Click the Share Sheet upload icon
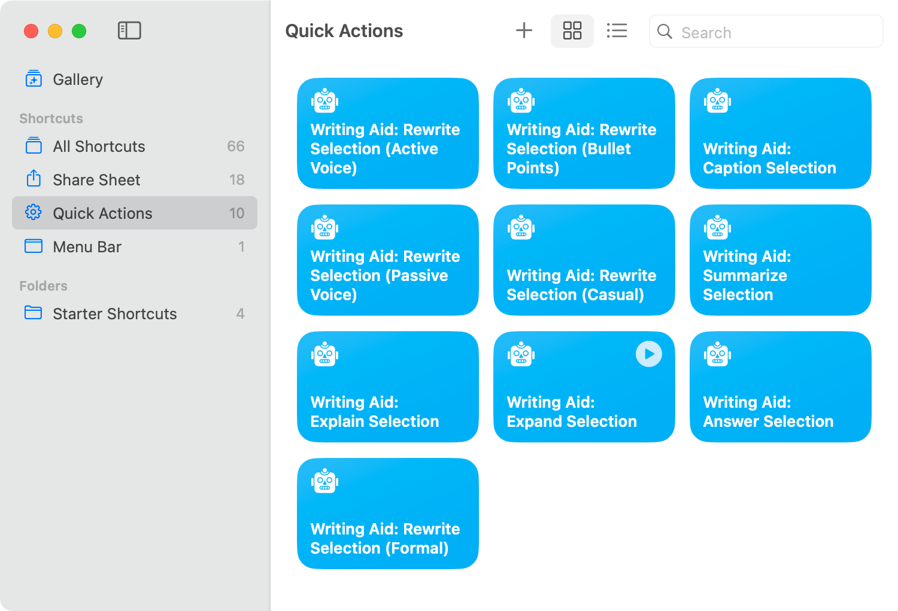Viewport: 898px width, 611px height. pyautogui.click(x=34, y=179)
